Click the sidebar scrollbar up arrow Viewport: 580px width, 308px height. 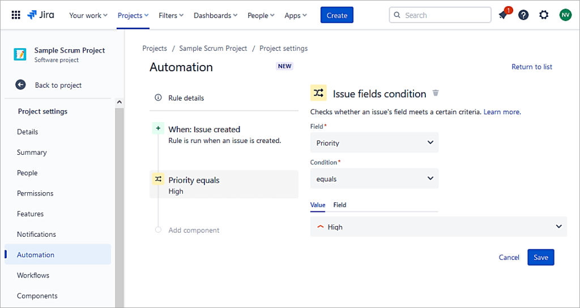click(x=120, y=102)
